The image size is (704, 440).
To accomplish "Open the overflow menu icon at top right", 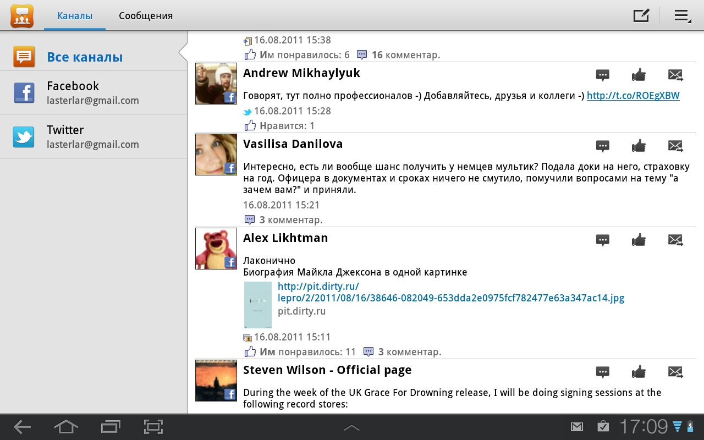I will tap(683, 16).
